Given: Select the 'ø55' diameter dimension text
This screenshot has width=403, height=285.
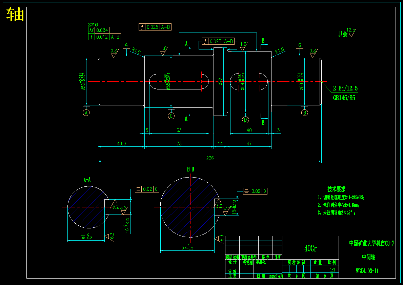Looking at the screenshot, I should tap(167, 82).
